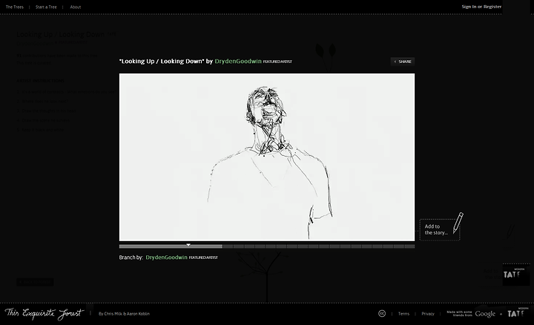The width and height of the screenshot is (534, 325).
Task: Click By Chris Milk & Aaron Koblin
Action: pyautogui.click(x=124, y=314)
